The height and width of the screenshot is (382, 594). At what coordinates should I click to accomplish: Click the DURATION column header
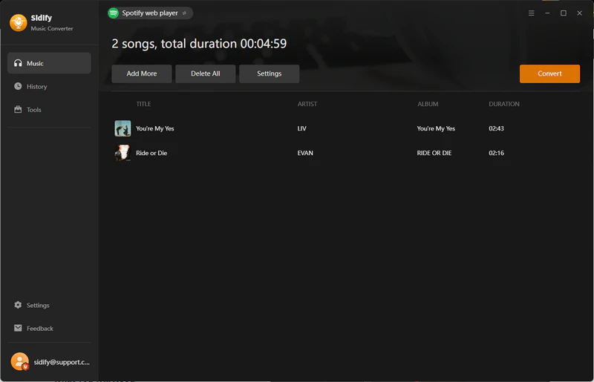click(x=504, y=104)
